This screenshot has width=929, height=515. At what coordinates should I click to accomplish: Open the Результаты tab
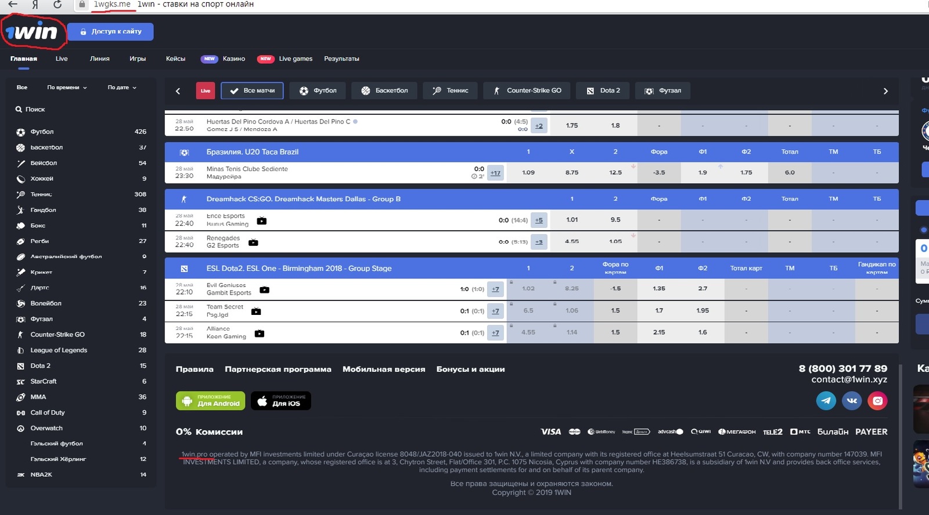(x=341, y=59)
